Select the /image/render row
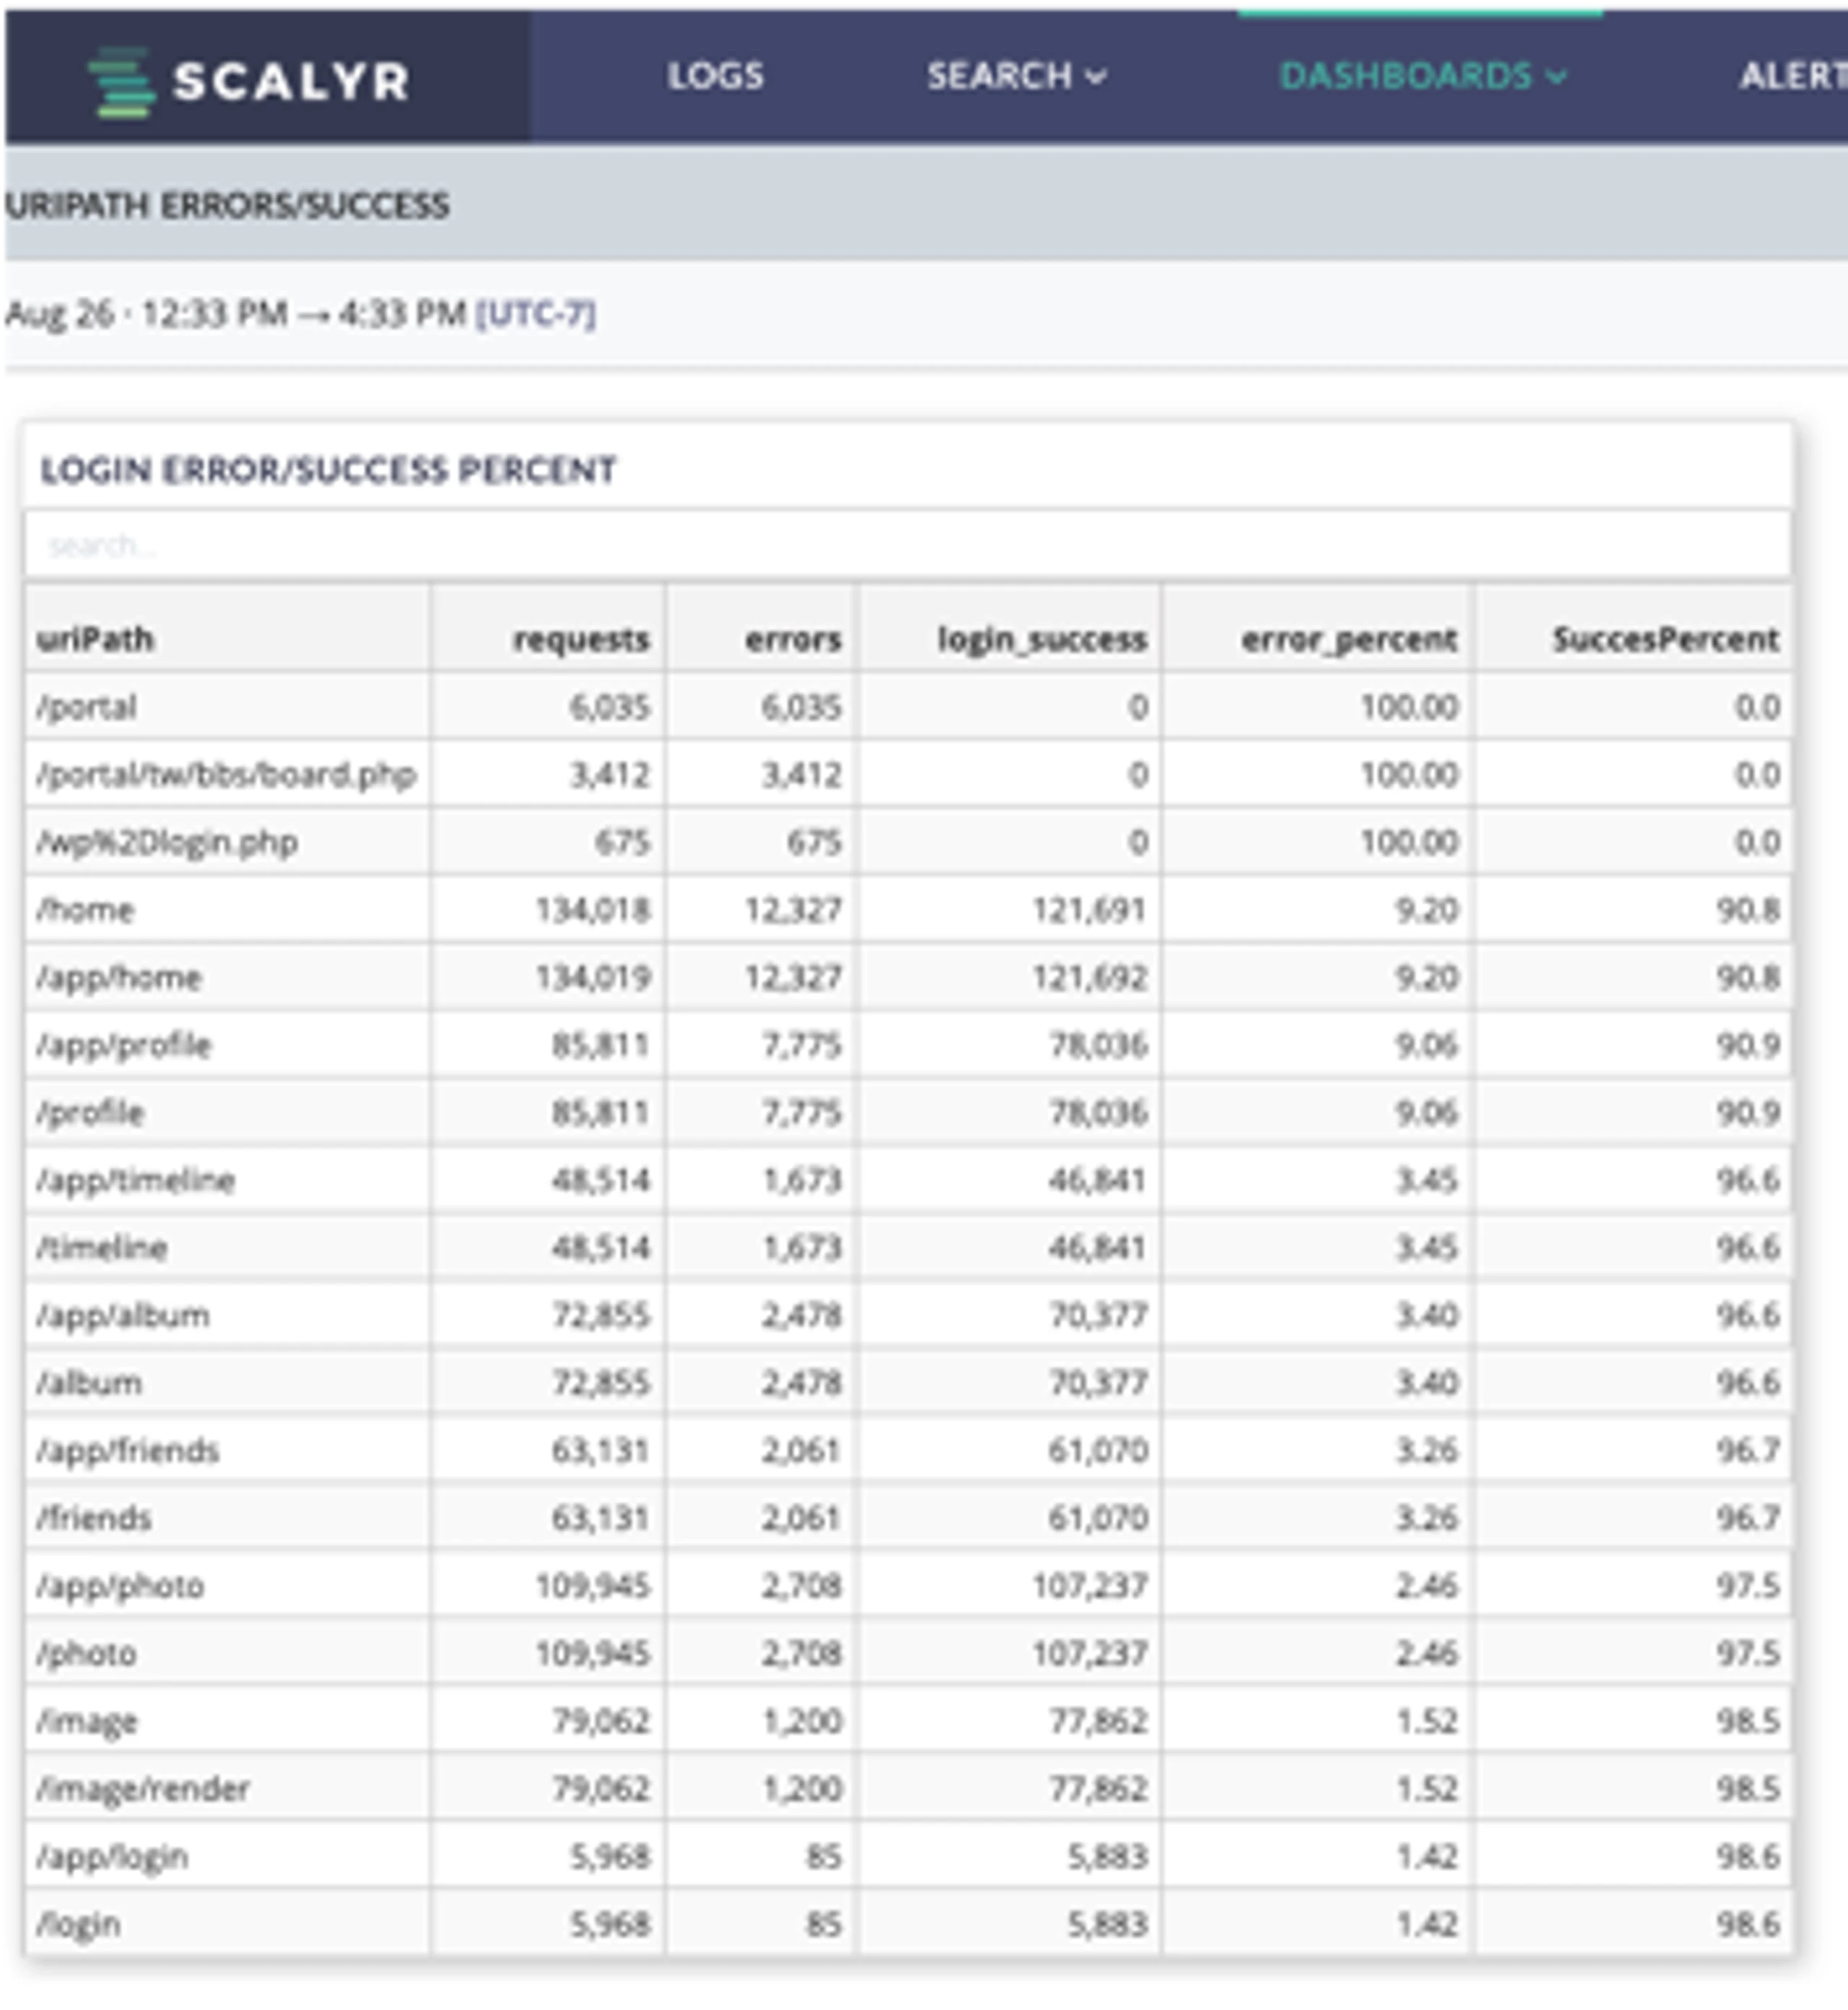The width and height of the screenshot is (1848, 2010). tap(907, 1788)
